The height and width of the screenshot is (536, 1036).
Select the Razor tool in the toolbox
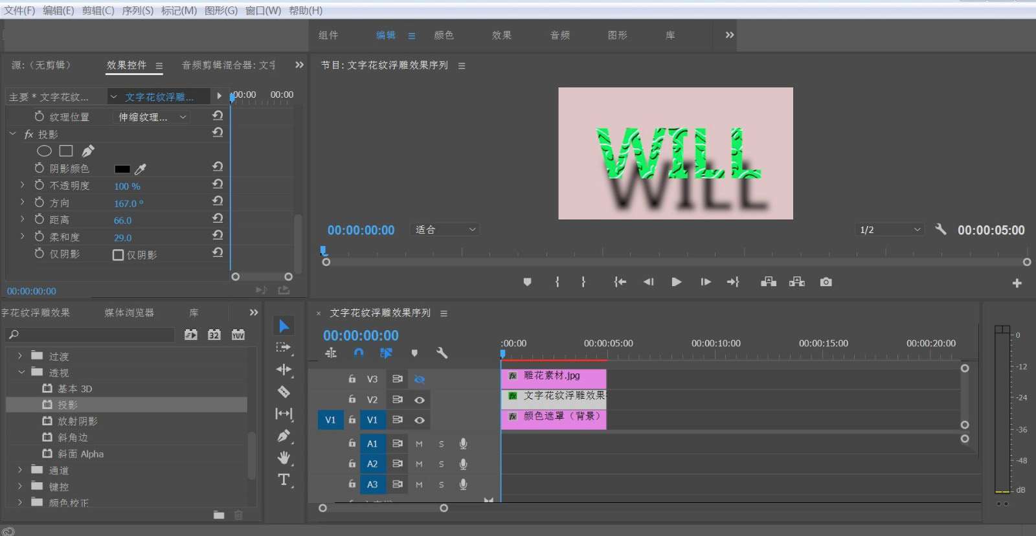[284, 392]
